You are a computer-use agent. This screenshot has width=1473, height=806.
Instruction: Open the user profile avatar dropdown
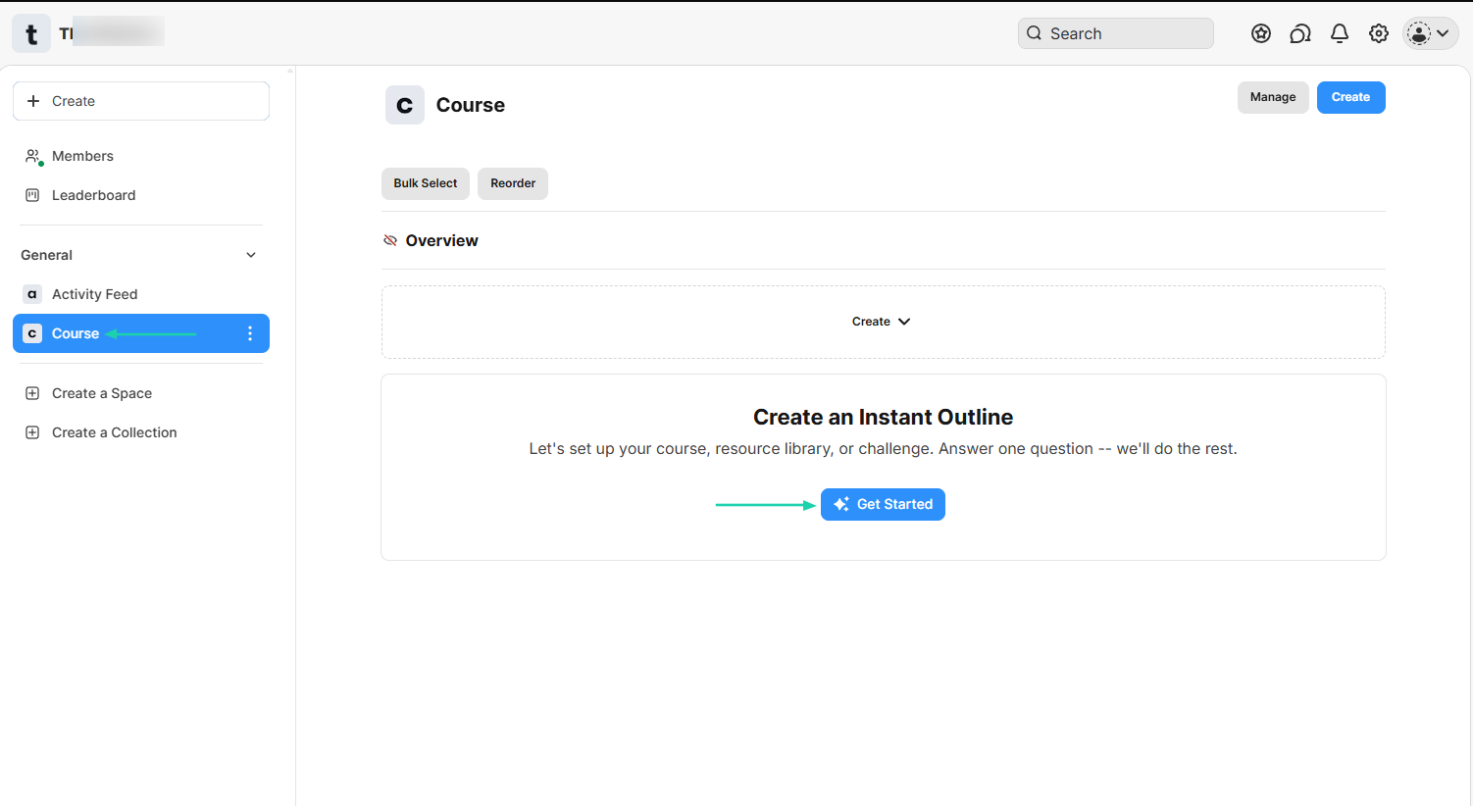(x=1430, y=33)
